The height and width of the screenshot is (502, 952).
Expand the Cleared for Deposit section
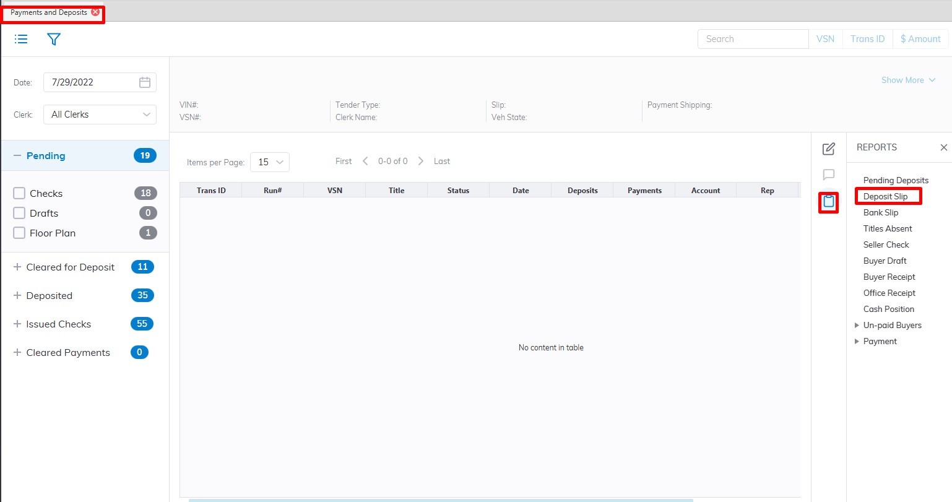tap(17, 267)
